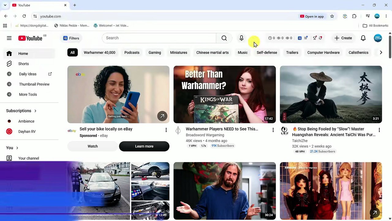Image resolution: width=392 pixels, height=221 pixels.
Task: Filter the feed by Computer Hardware chip
Action: [323, 52]
